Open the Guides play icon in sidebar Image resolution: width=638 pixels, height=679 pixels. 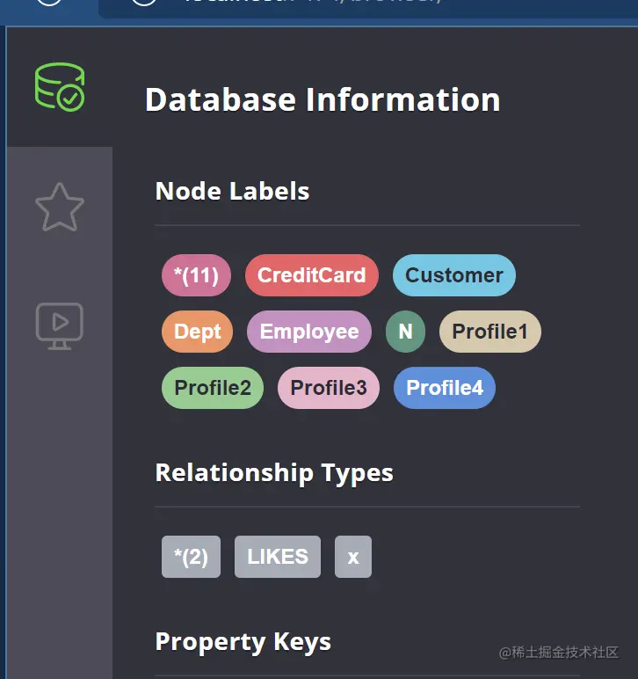click(60, 325)
